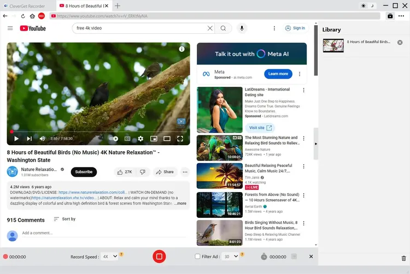The image size is (410, 274).
Task: Click the Subscribe button
Action: [84, 172]
